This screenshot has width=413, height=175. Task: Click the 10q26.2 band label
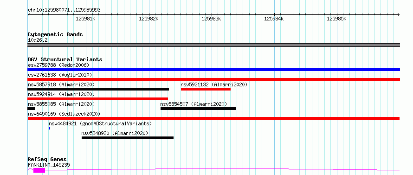point(38,40)
